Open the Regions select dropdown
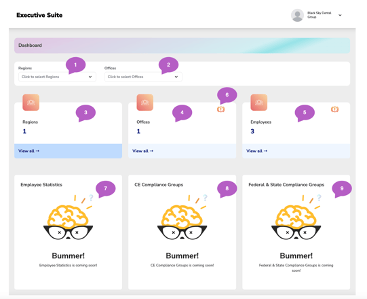Screen dimensions: 367x299 coord(58,77)
